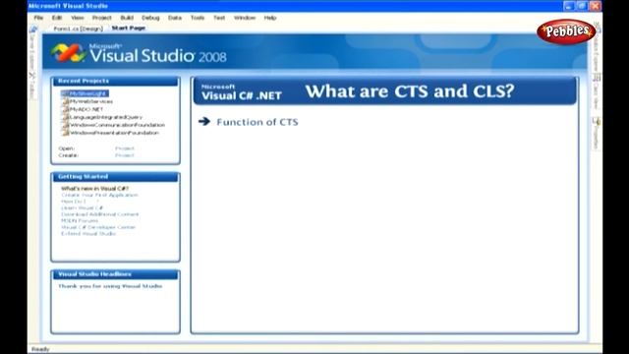Open the Edit menu

[x=57, y=18]
